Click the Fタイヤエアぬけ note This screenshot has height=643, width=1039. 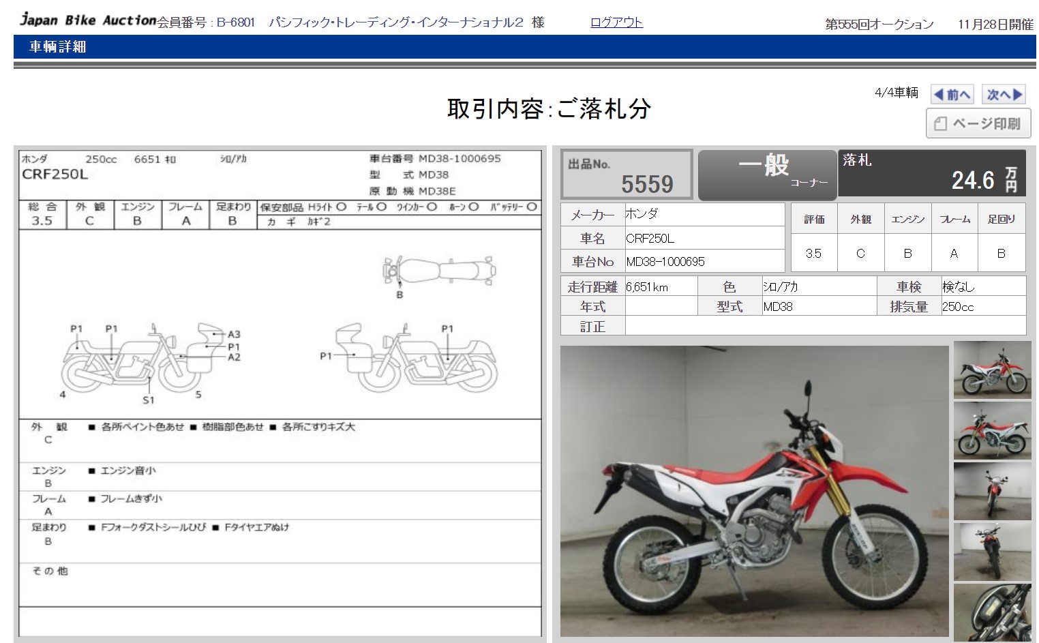click(x=256, y=527)
